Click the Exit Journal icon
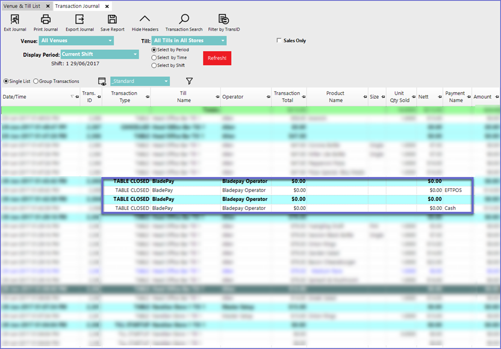 (x=15, y=19)
